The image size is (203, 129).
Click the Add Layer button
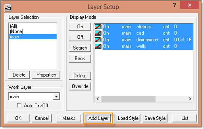[x=98, y=118]
